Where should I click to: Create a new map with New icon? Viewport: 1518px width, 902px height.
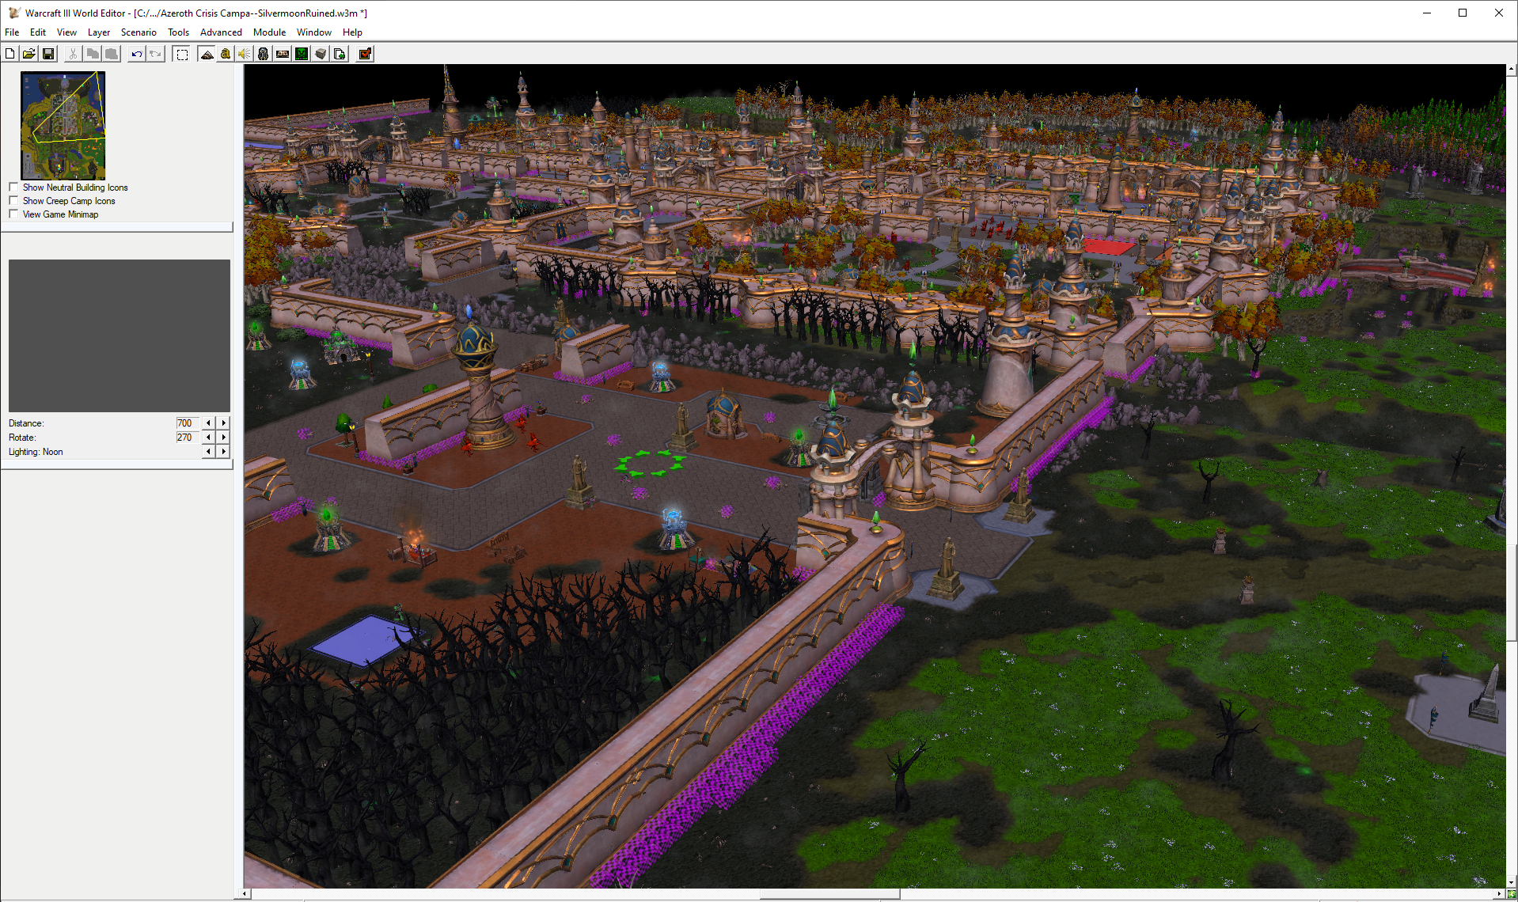(9, 54)
